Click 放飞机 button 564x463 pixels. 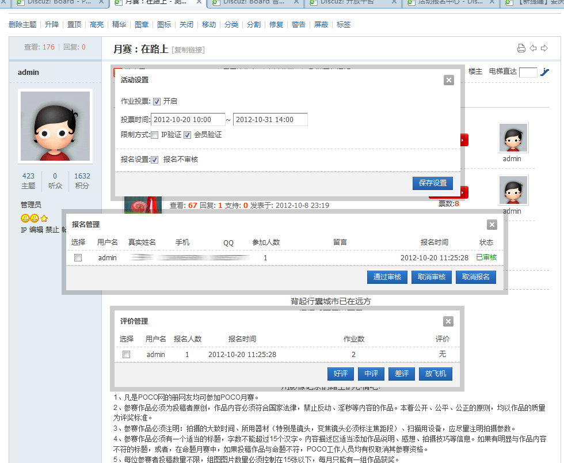tap(436, 374)
